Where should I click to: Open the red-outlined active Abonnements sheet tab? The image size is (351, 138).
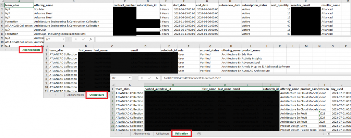31,50
